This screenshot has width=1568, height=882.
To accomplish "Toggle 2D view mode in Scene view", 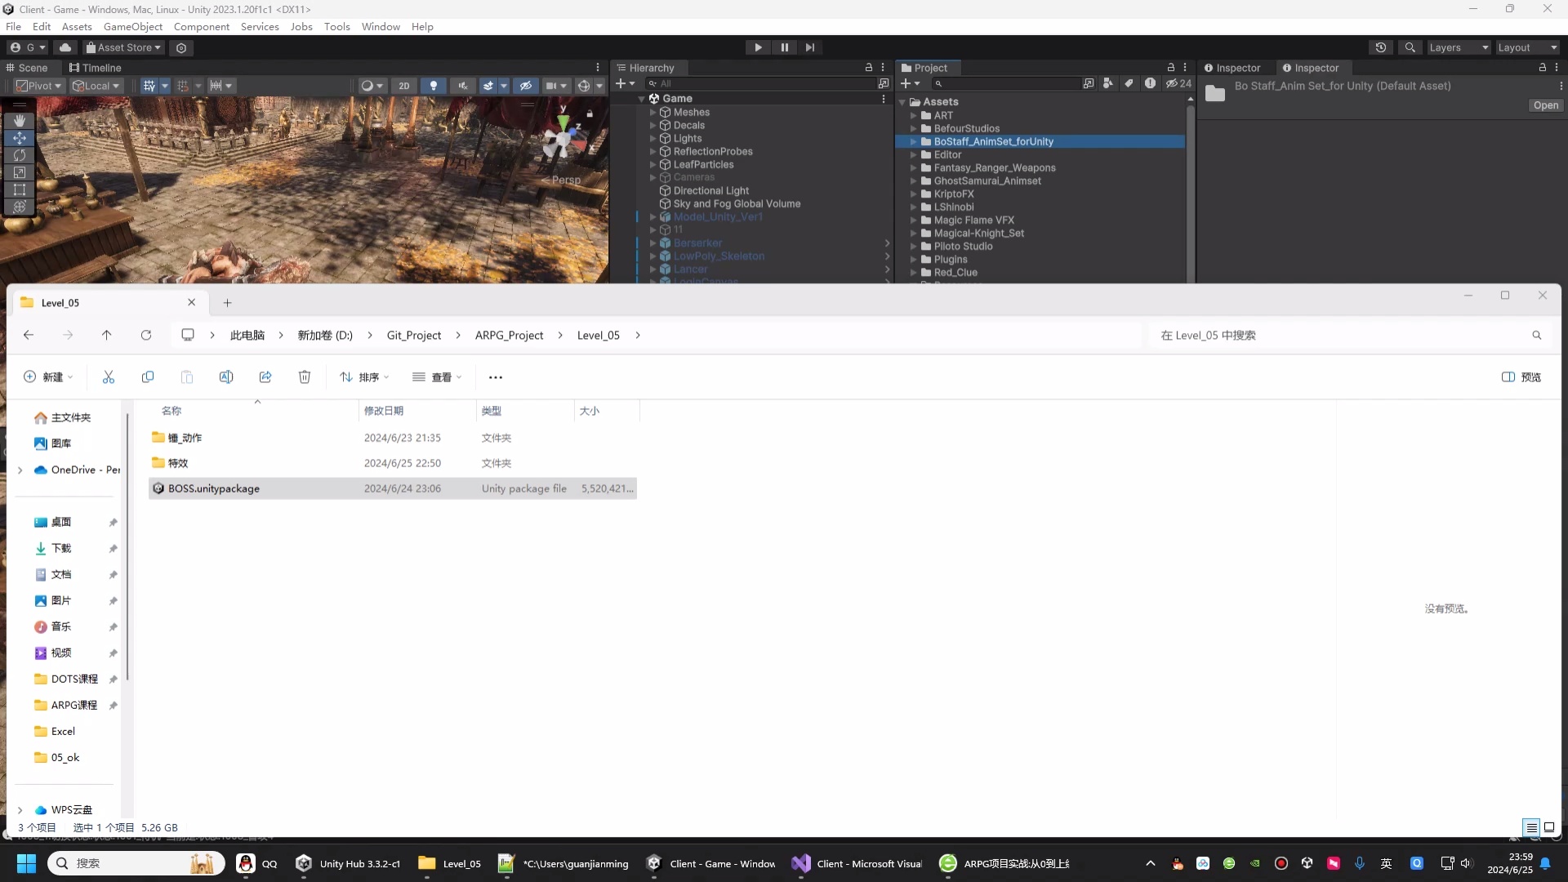I will 404,85.
